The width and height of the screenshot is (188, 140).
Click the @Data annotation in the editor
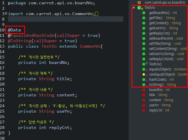coord(14,30)
